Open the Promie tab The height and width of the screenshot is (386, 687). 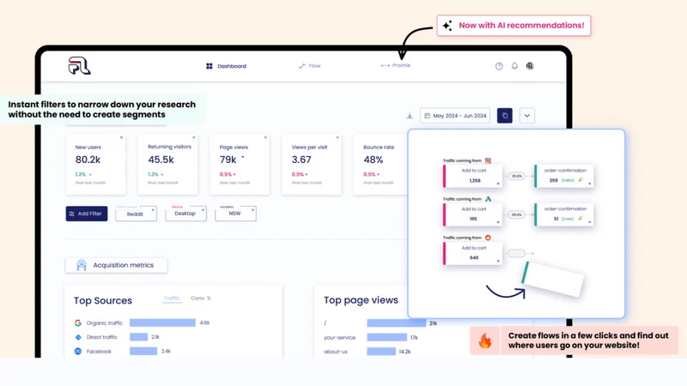(396, 65)
